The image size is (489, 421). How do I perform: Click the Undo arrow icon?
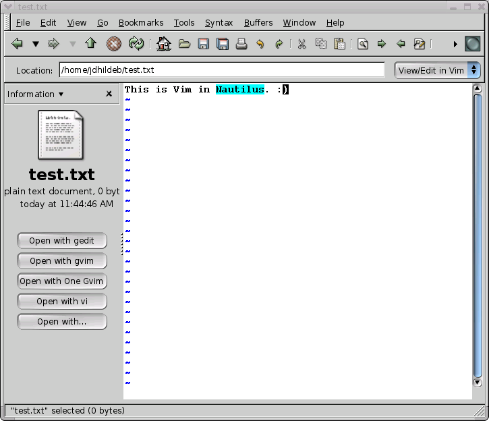click(x=260, y=44)
